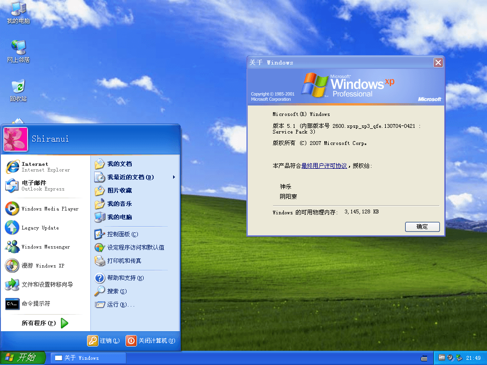Open 运行 run dialog

coord(136,305)
